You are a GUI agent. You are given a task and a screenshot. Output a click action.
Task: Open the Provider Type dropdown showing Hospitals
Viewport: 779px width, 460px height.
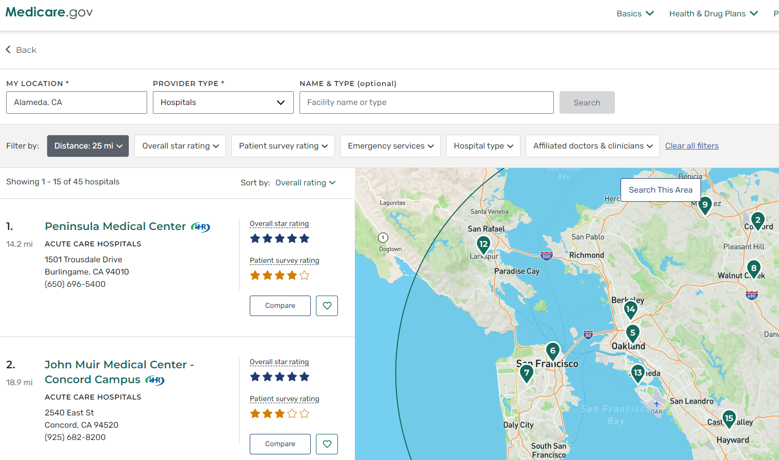pyautogui.click(x=223, y=102)
